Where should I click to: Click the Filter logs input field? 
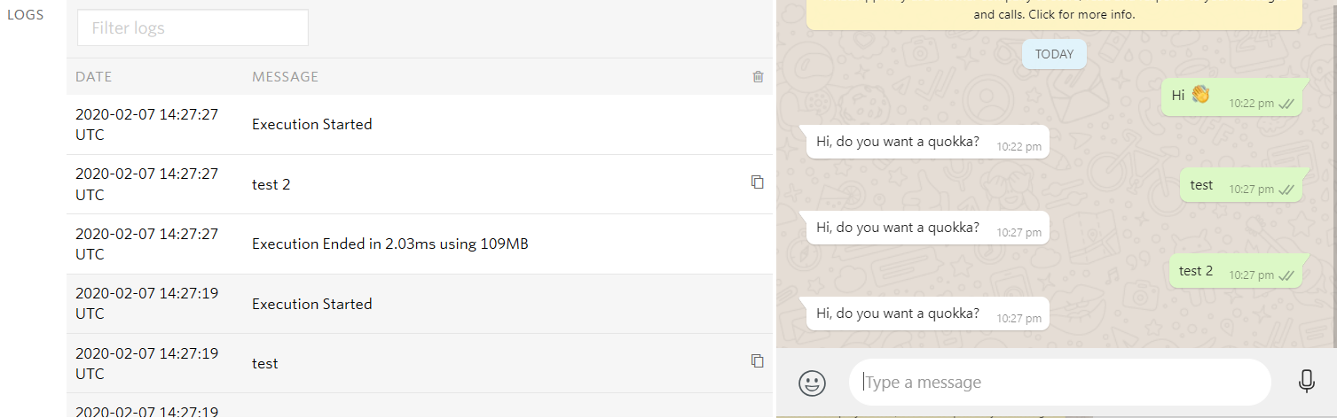tap(193, 27)
